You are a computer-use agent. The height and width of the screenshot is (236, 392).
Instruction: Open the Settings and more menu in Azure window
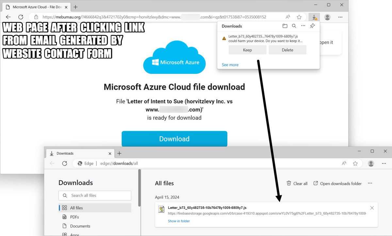pos(340,17)
